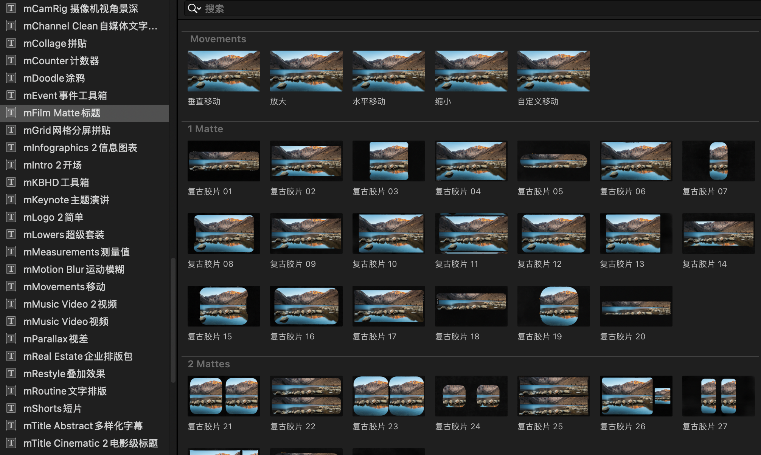
Task: Click the title icon beside mMeasurements 测量值
Action: coord(11,252)
